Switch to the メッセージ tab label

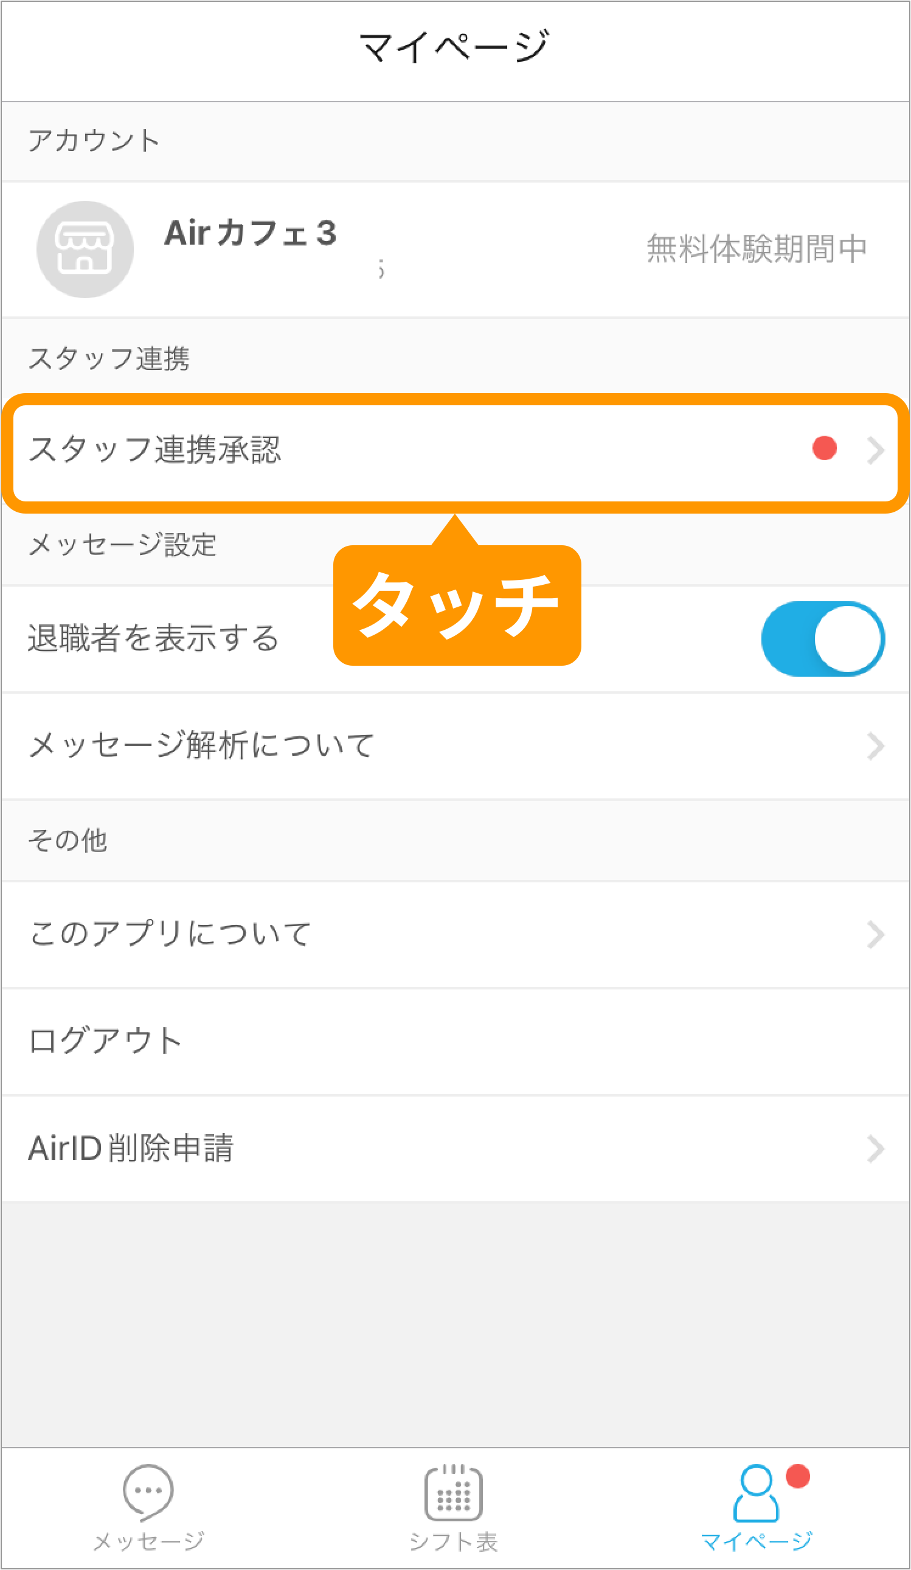(x=148, y=1541)
